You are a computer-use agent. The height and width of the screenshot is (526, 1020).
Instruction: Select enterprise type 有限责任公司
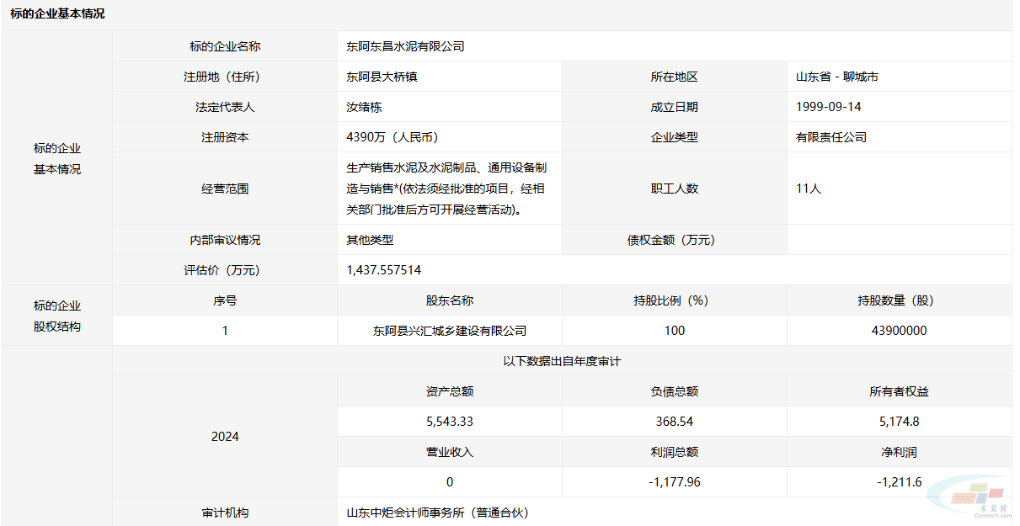(x=831, y=137)
